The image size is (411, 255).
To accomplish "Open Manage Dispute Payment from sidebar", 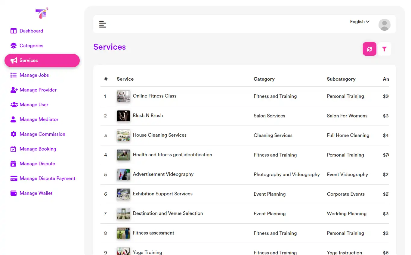I will (x=47, y=178).
